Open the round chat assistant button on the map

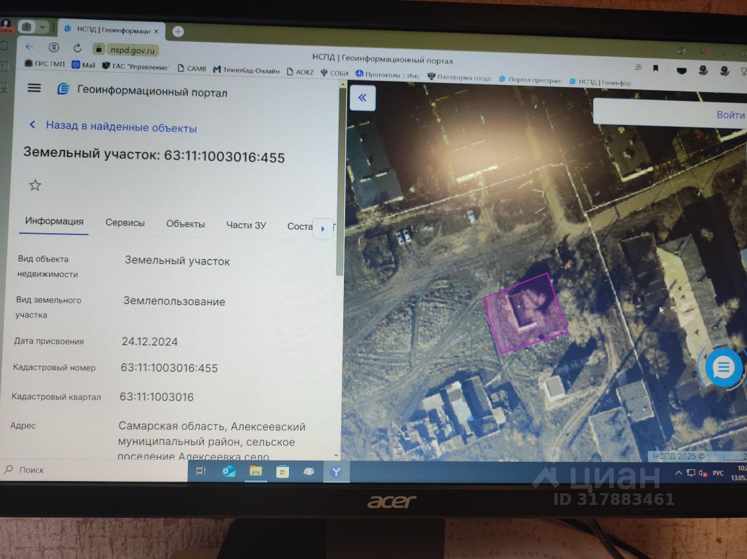pos(723,367)
